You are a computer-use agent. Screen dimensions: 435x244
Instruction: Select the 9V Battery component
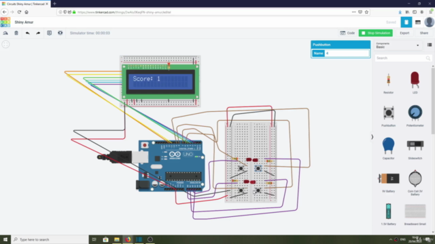tap(388, 182)
